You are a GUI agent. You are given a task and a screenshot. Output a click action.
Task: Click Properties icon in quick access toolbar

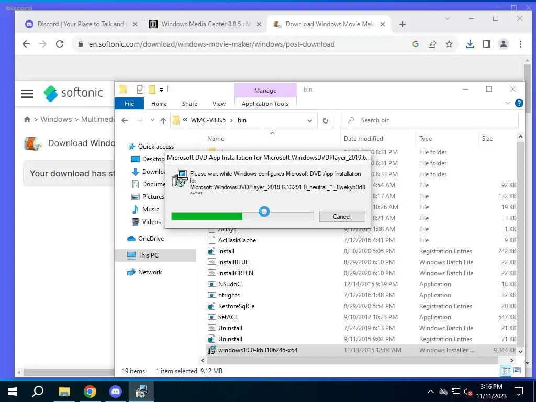click(140, 90)
